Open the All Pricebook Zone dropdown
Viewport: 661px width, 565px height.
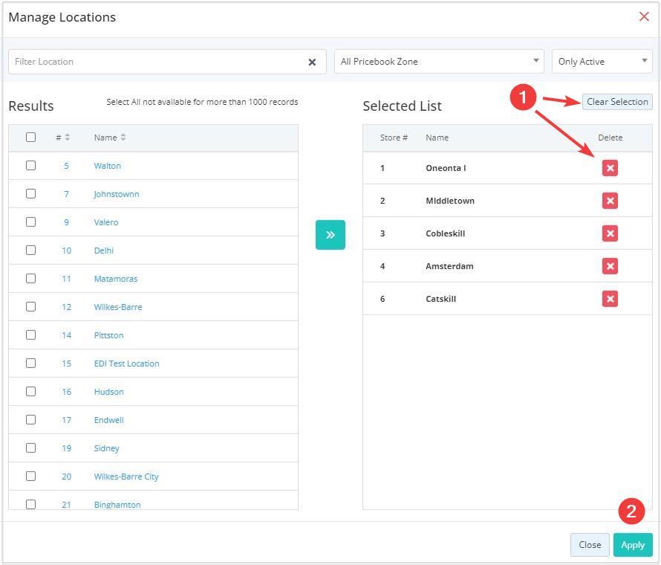click(x=439, y=62)
